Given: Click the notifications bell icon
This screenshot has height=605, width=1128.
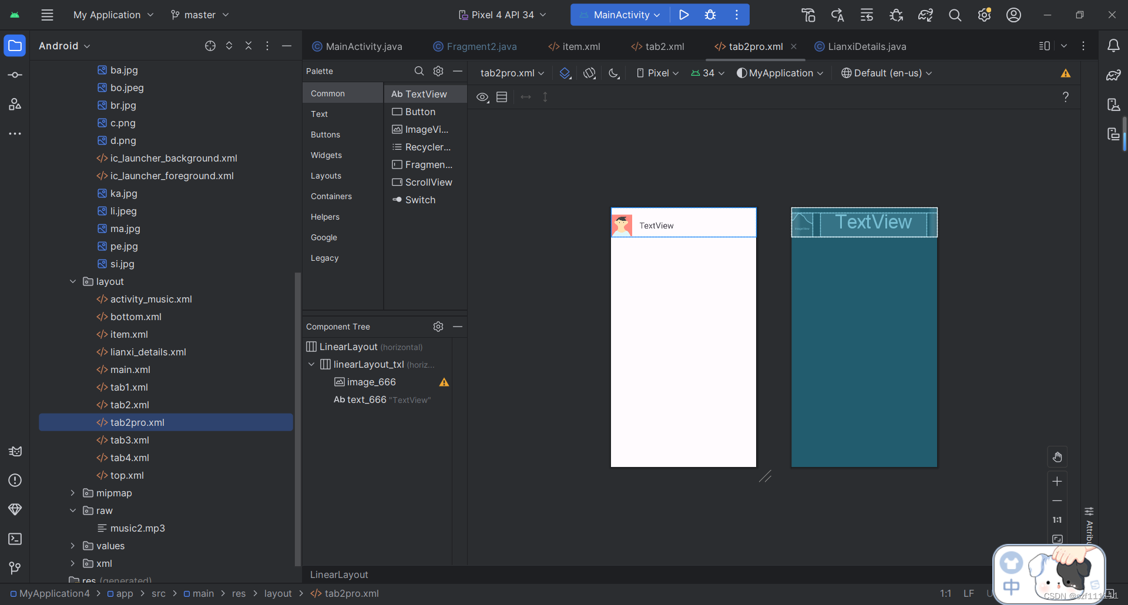Looking at the screenshot, I should pyautogui.click(x=1114, y=45).
